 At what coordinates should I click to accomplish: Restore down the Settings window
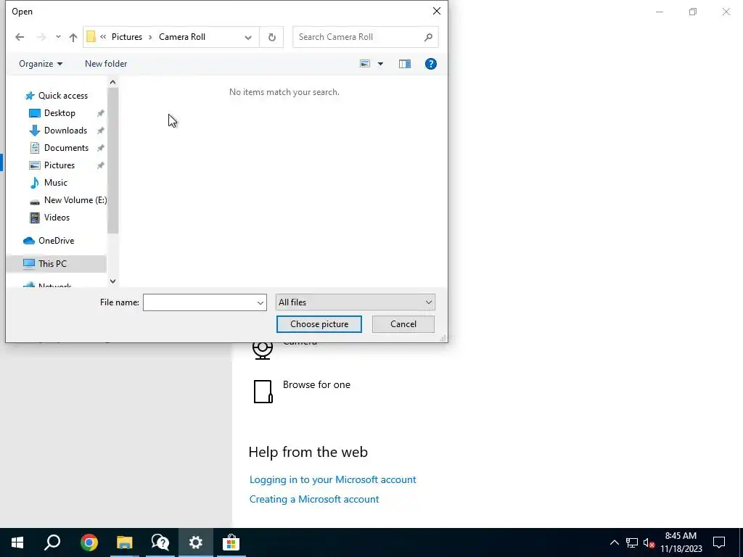coord(693,12)
